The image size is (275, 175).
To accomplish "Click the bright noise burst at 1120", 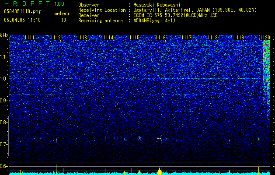I will tap(266, 72).
